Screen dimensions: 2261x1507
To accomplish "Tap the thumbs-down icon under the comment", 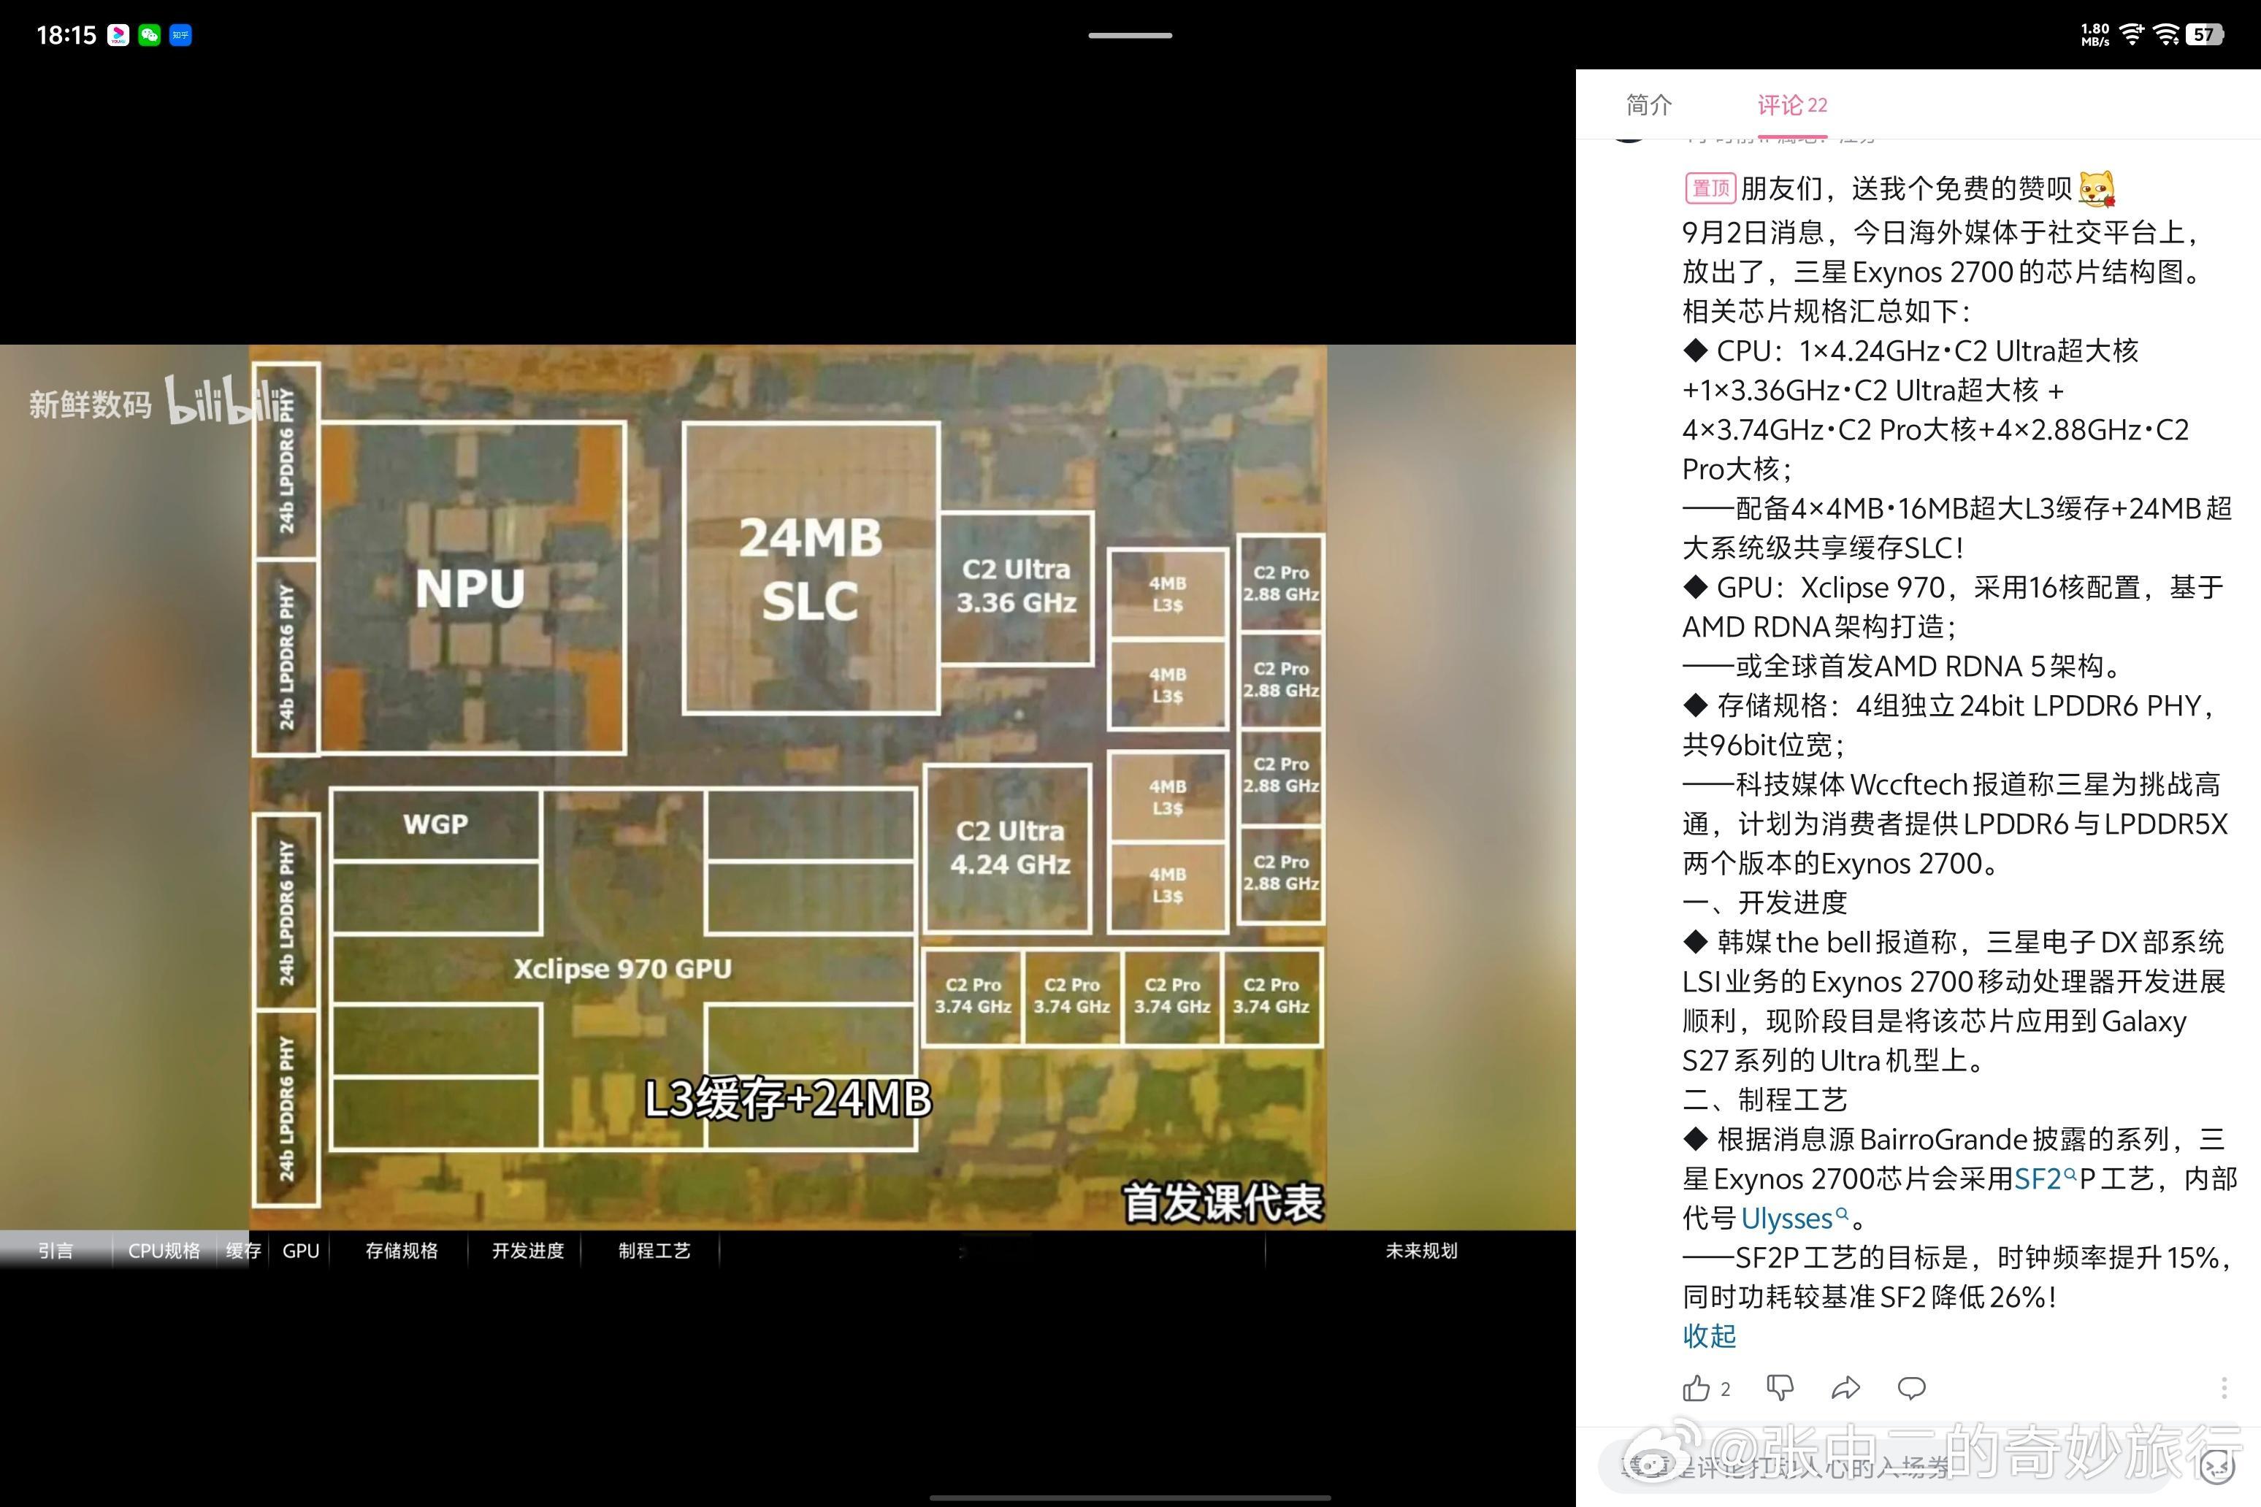I will (x=1780, y=1388).
